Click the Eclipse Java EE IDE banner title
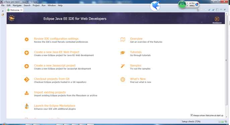The image size is (230, 125). [75, 19]
